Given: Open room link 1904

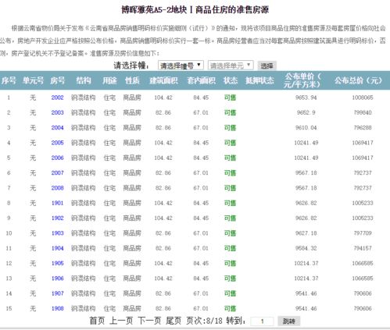Looking at the screenshot, I should click(x=57, y=248).
